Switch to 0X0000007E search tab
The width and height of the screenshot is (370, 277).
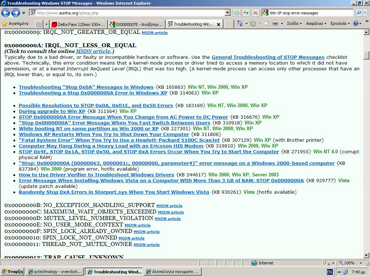point(136,24)
